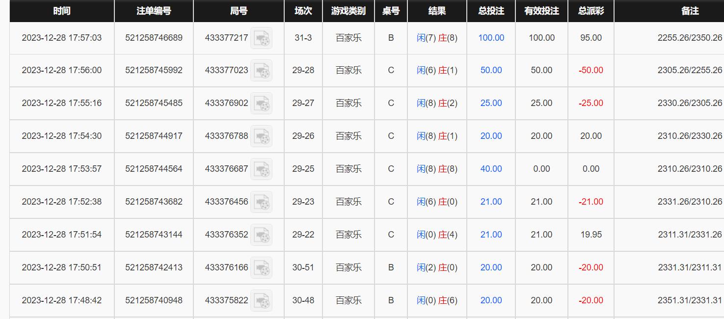Open total bet 21.00 for order 521258743682

tap(491, 202)
